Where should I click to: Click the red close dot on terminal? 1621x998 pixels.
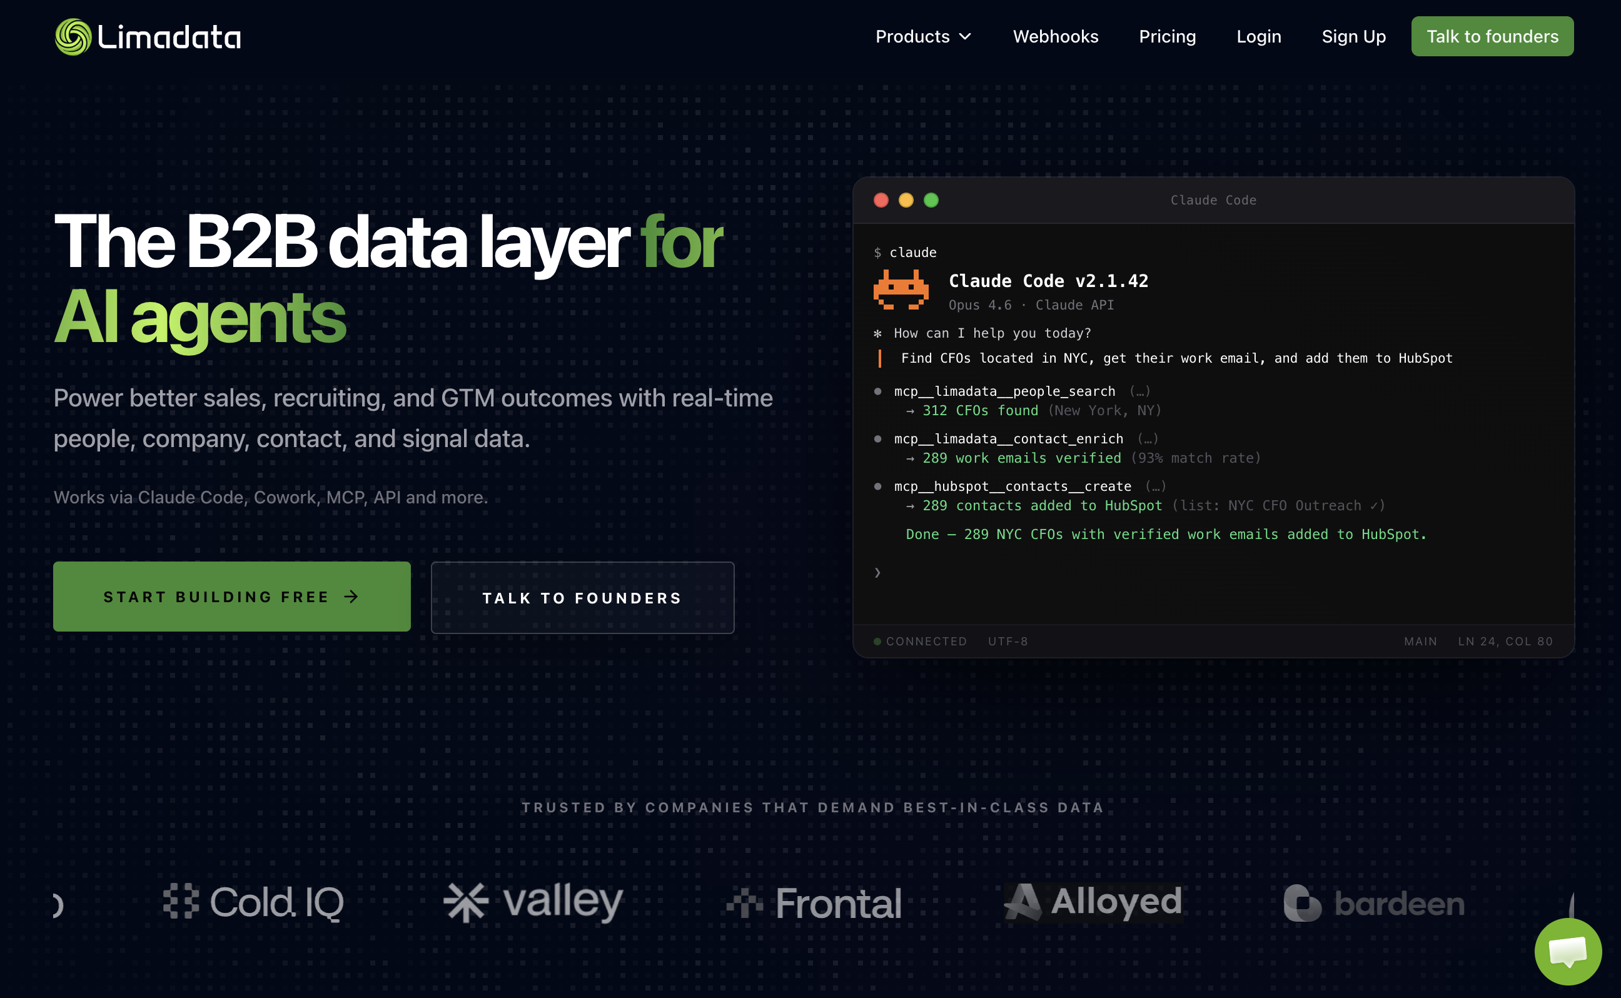[881, 200]
